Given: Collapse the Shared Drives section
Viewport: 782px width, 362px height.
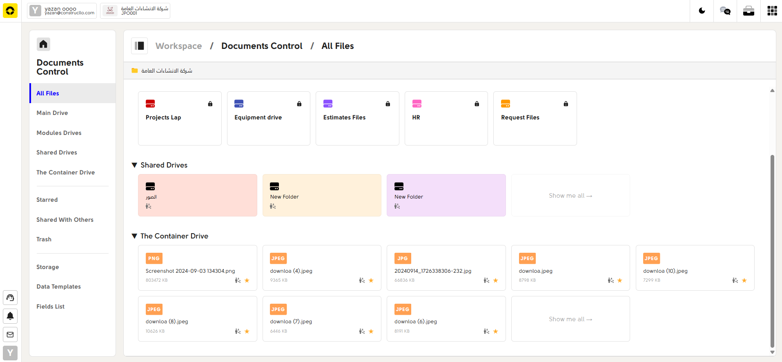Looking at the screenshot, I should [x=134, y=165].
